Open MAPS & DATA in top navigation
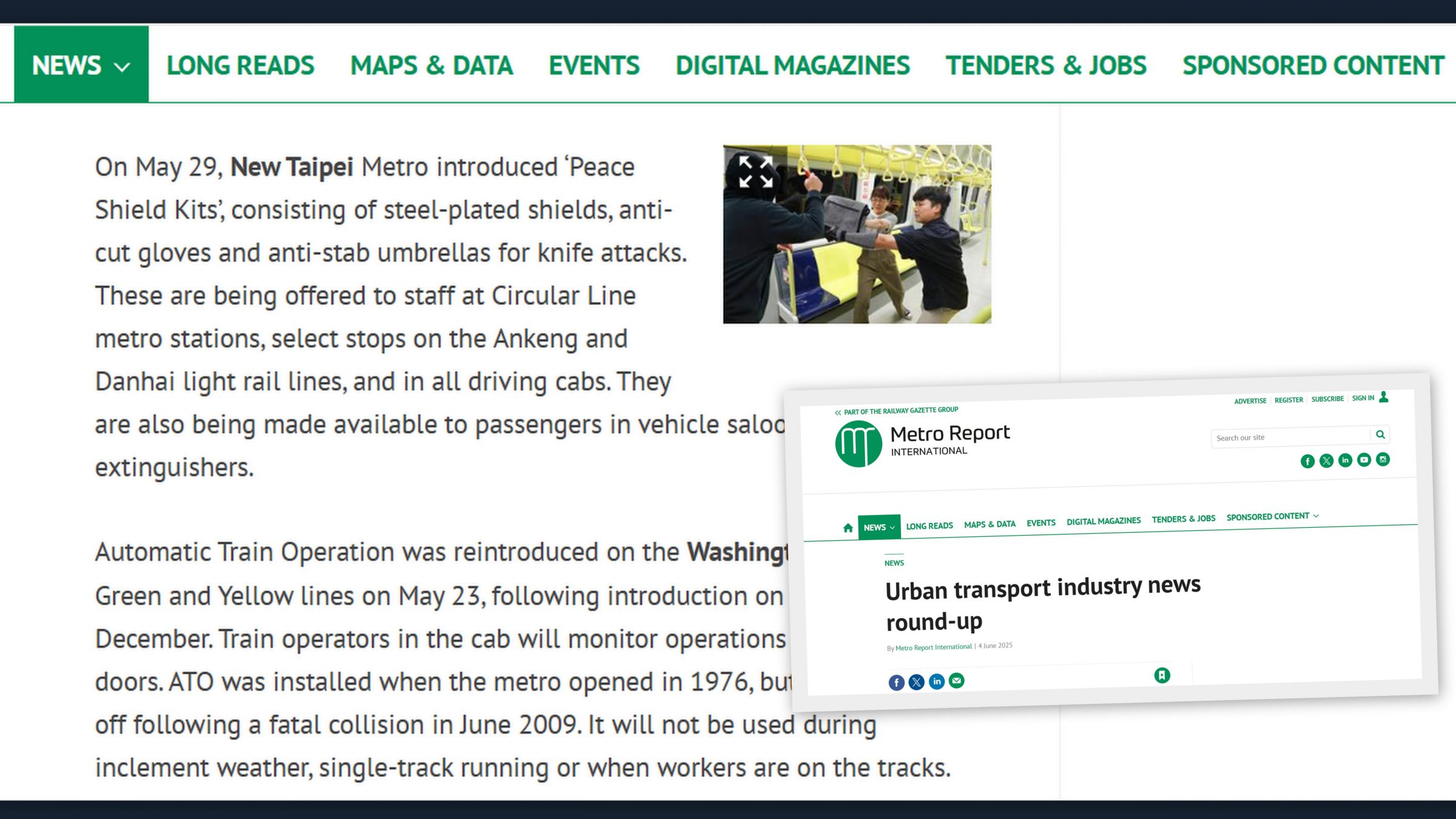The height and width of the screenshot is (819, 1456). pos(431,66)
